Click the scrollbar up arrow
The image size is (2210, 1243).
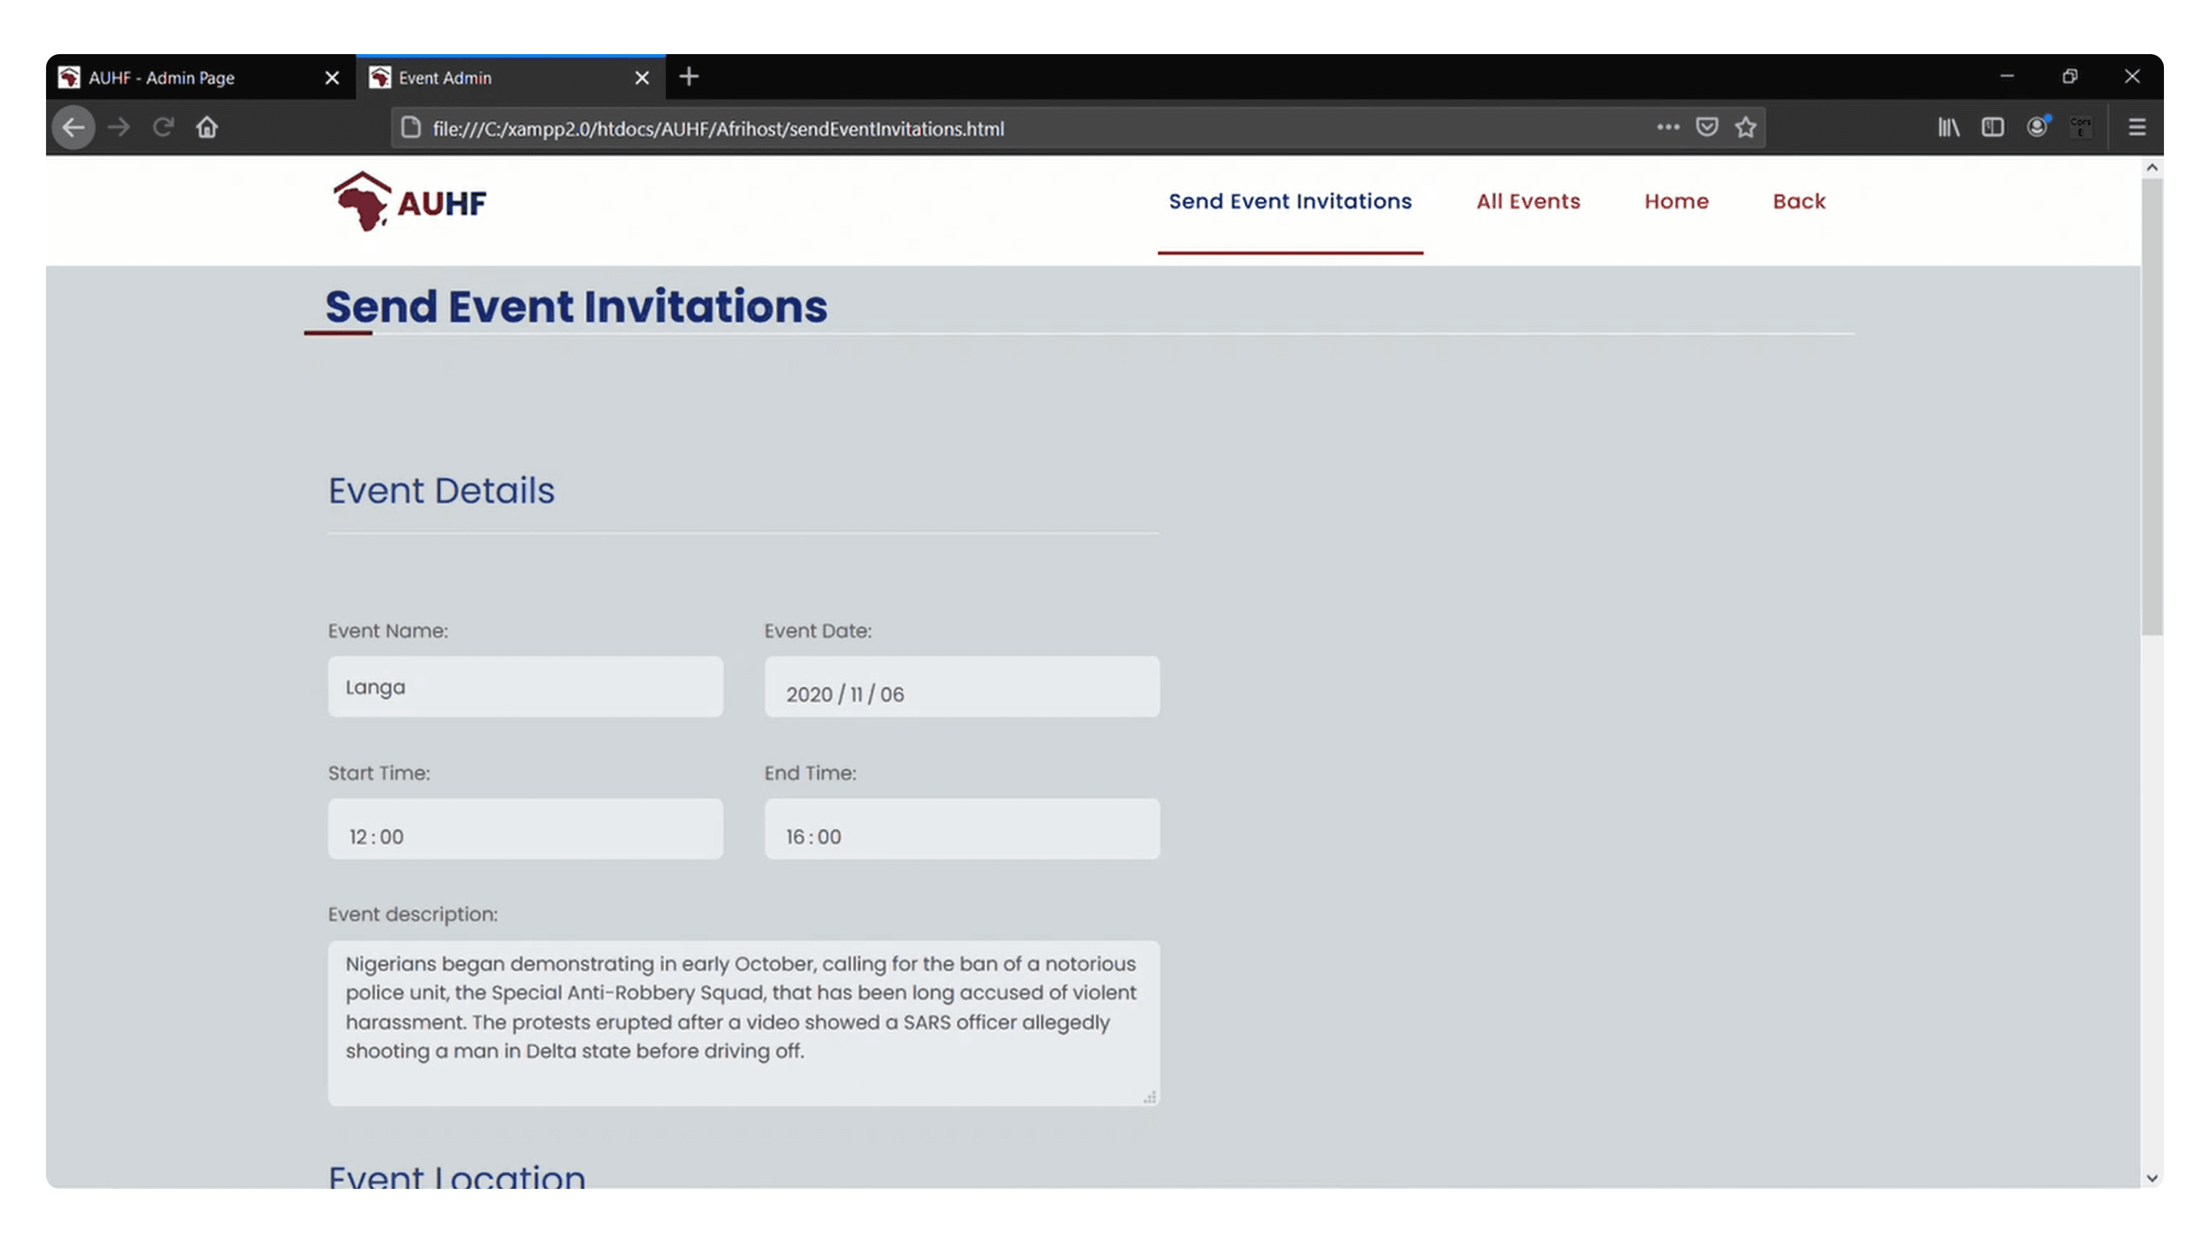(2152, 168)
